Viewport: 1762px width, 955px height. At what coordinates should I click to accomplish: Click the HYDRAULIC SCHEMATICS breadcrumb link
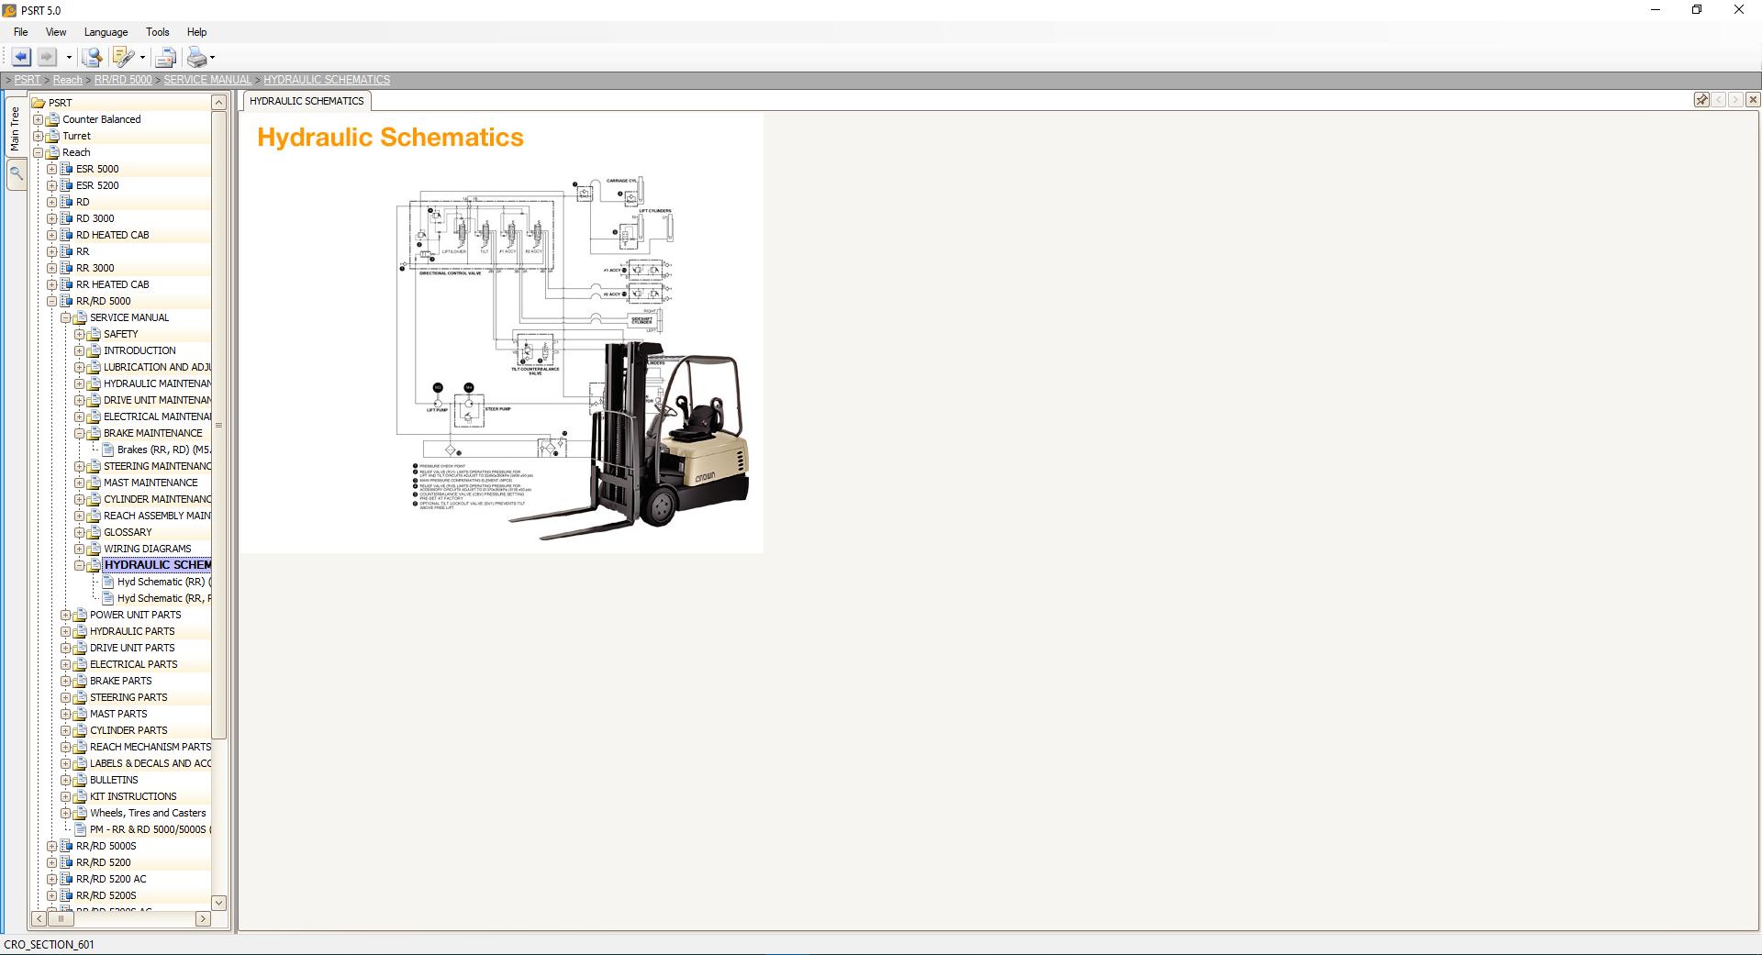coord(327,80)
